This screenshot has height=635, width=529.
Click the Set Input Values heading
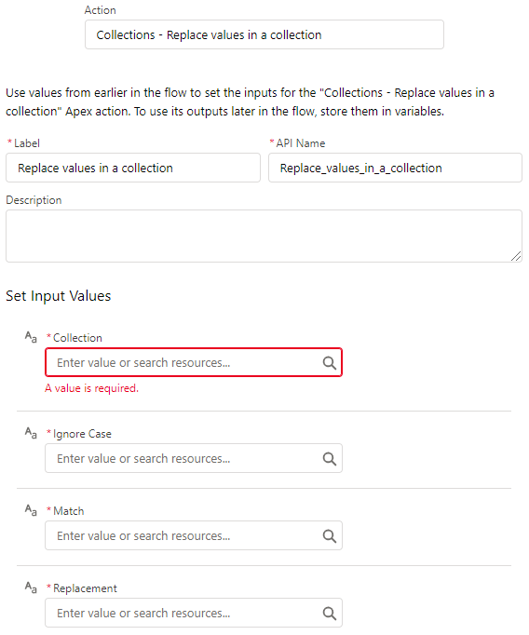click(59, 296)
